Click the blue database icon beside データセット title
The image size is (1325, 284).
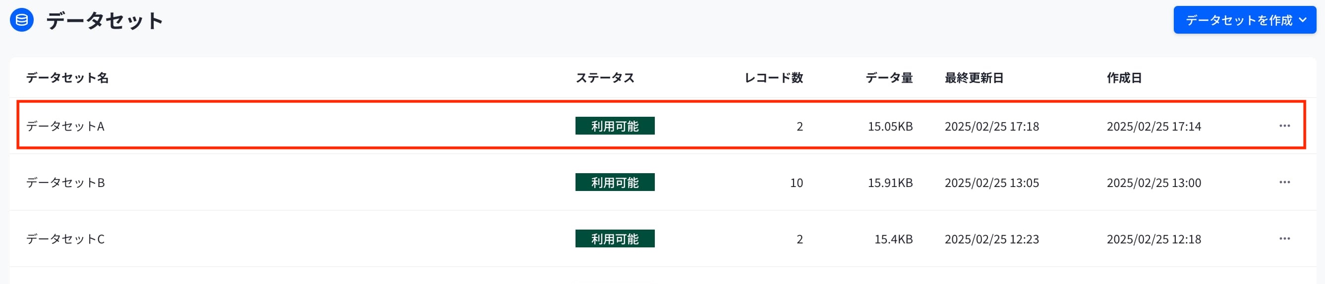[x=22, y=20]
